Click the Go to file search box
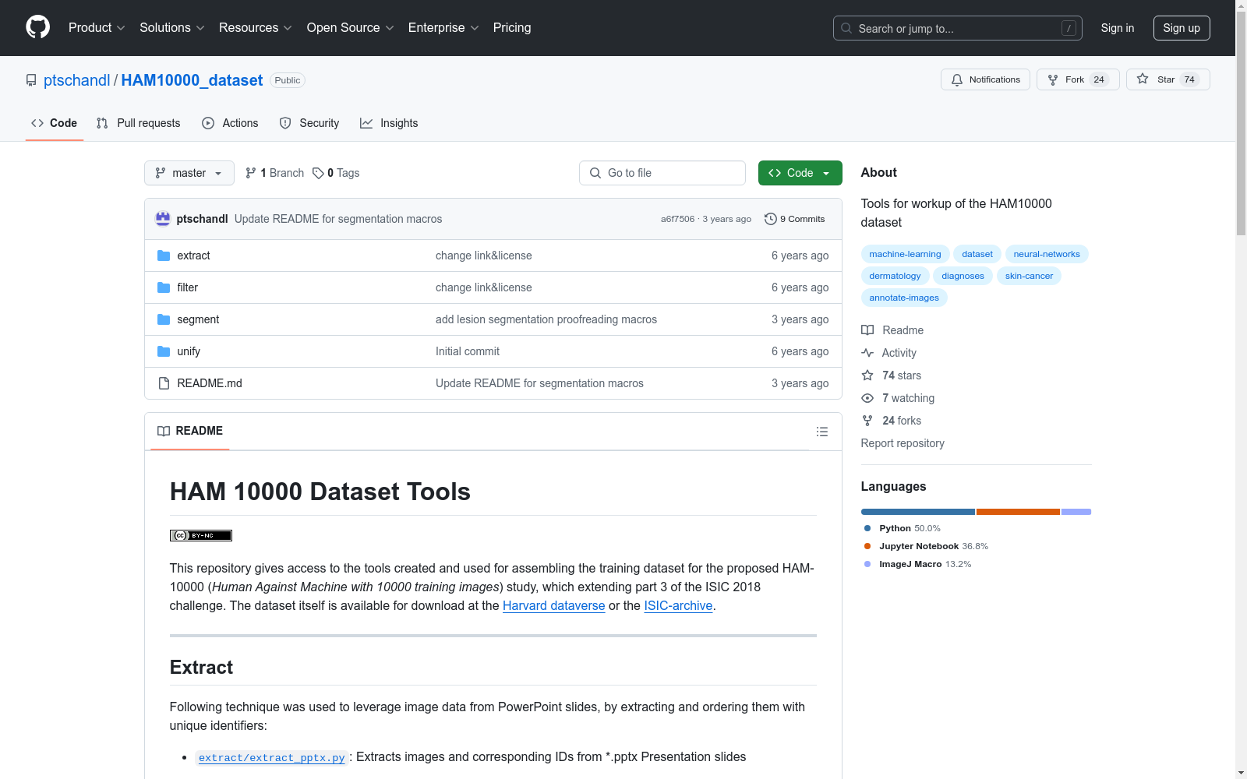This screenshot has width=1247, height=779. coord(662,173)
